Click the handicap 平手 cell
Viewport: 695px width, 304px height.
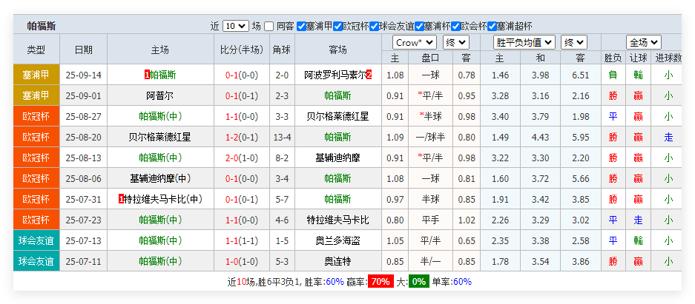pos(430,220)
